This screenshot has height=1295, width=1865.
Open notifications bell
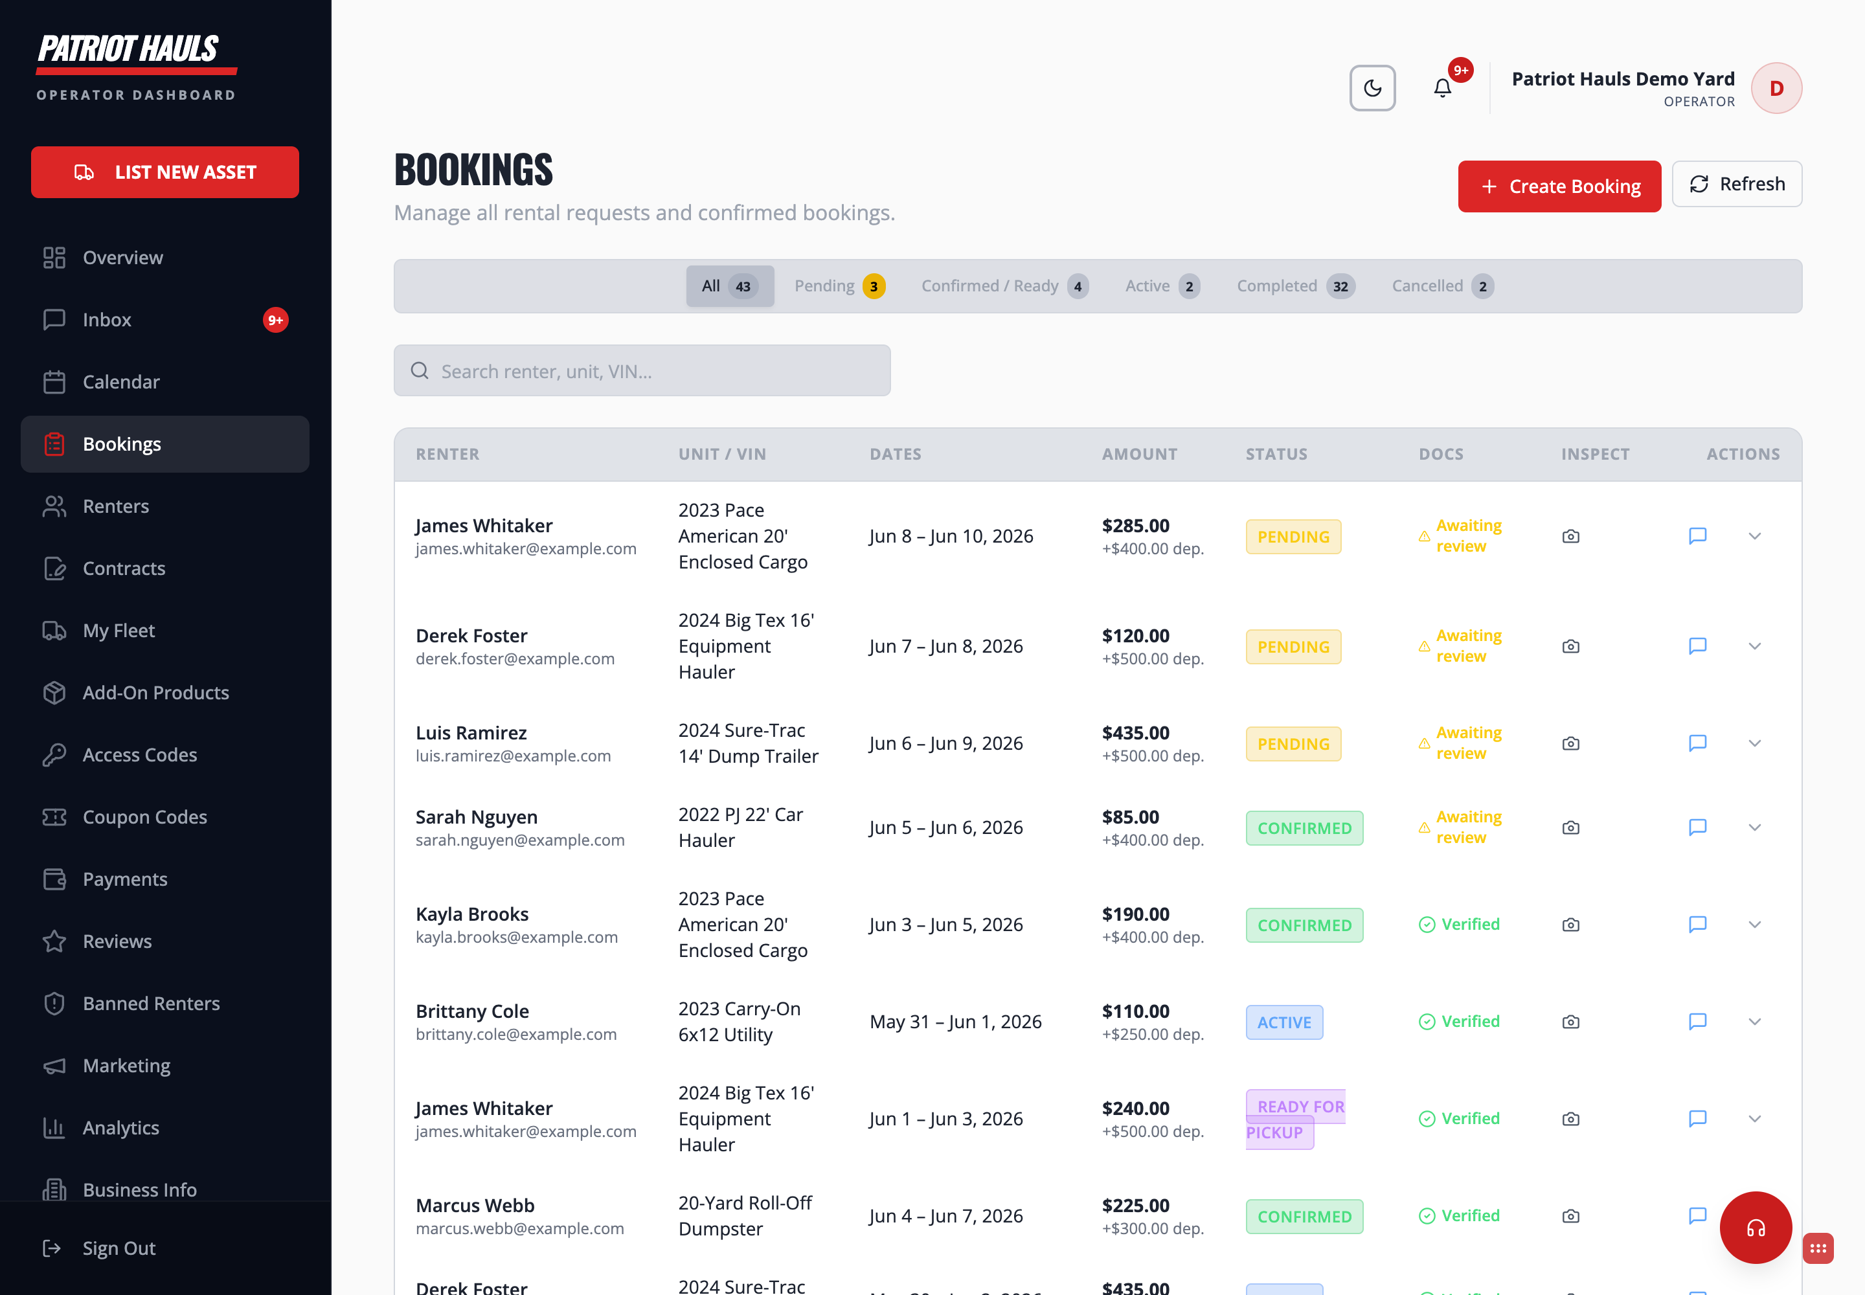(x=1442, y=87)
